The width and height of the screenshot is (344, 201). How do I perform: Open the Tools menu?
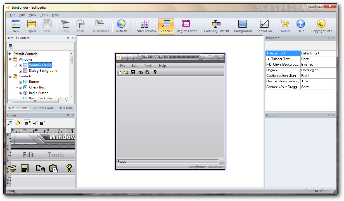pos(44,15)
